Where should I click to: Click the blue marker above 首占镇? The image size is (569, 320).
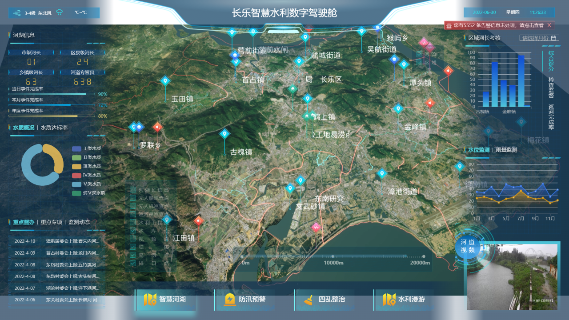click(235, 55)
